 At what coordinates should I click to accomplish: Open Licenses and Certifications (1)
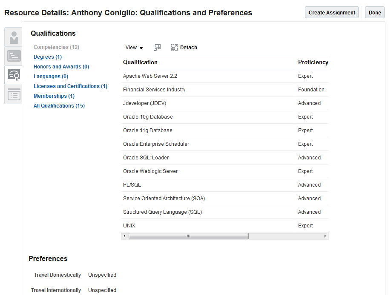(70, 86)
